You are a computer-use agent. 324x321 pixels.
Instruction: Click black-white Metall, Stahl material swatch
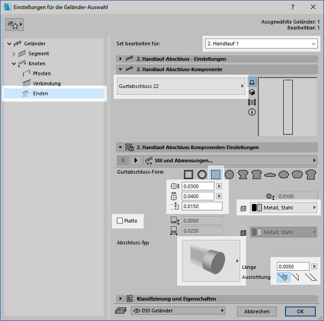[257, 208]
